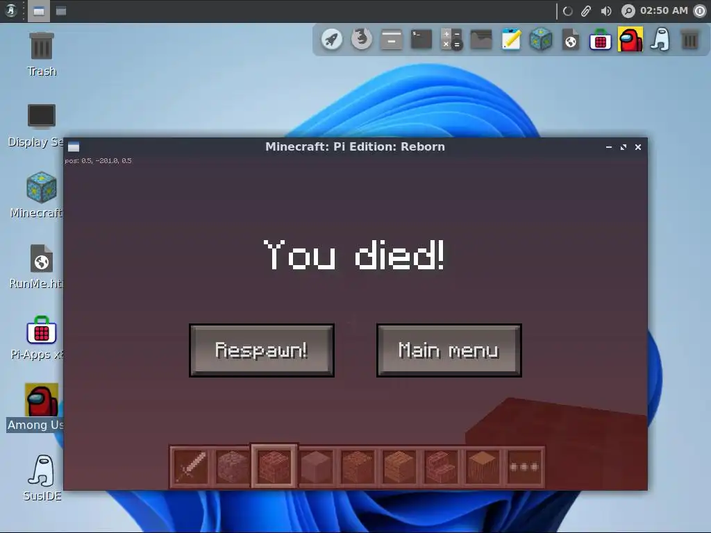
Task: Open the power button in top panel
Action: [x=700, y=11]
